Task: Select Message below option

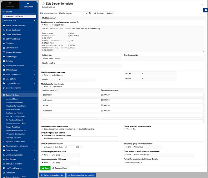Action: tap(50, 25)
